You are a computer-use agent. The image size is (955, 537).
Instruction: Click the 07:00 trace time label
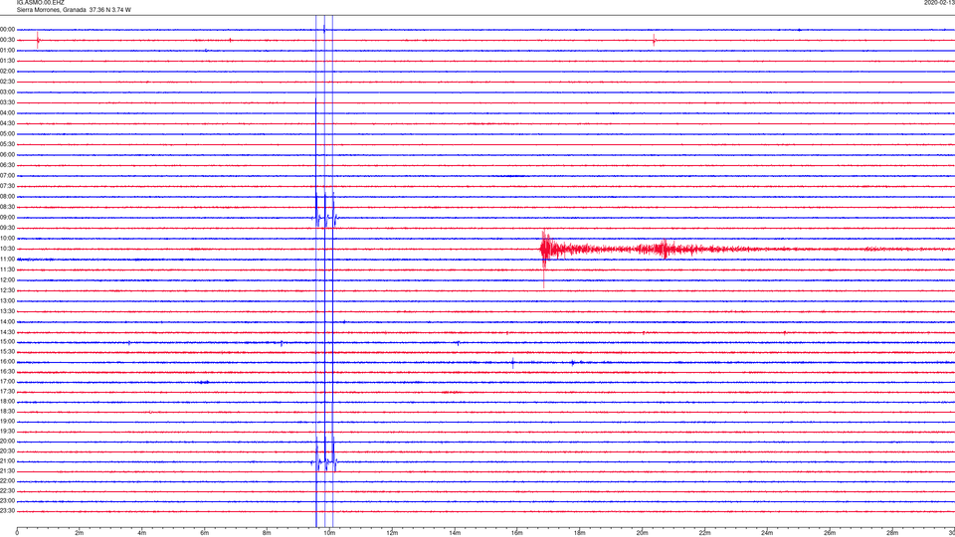(x=8, y=175)
